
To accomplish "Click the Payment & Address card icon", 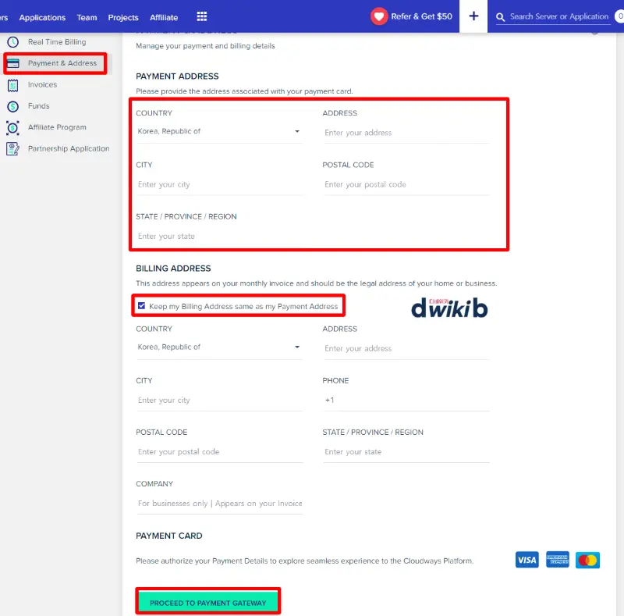I will [12, 63].
